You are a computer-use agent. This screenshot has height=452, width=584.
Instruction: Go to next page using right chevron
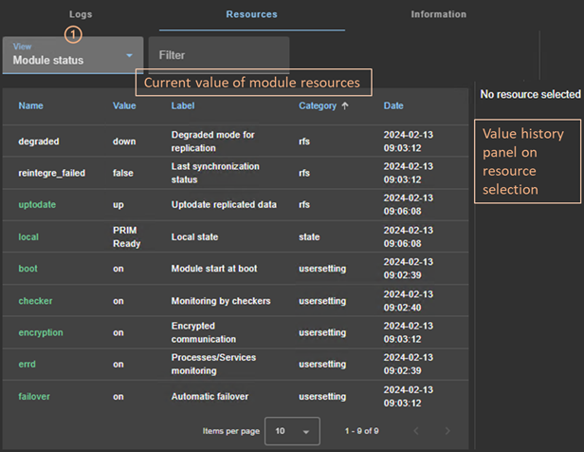pos(447,431)
